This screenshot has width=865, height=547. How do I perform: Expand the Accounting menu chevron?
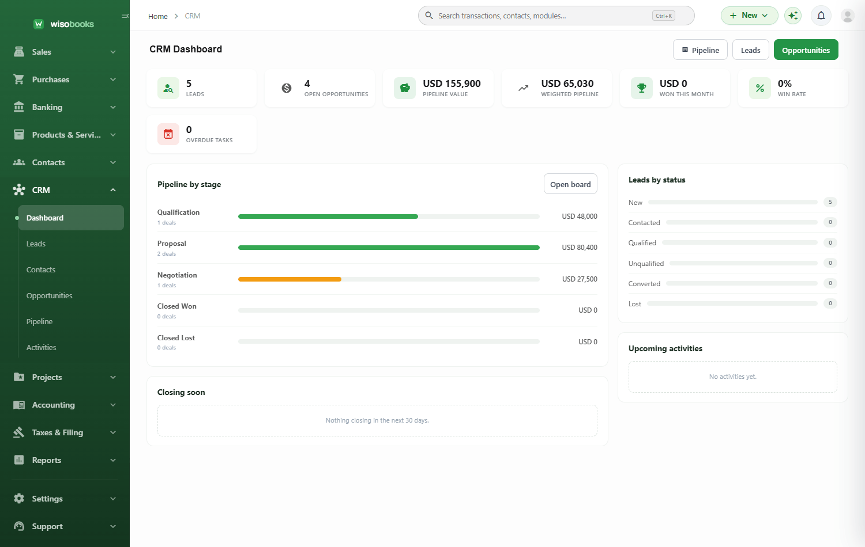[113, 405]
